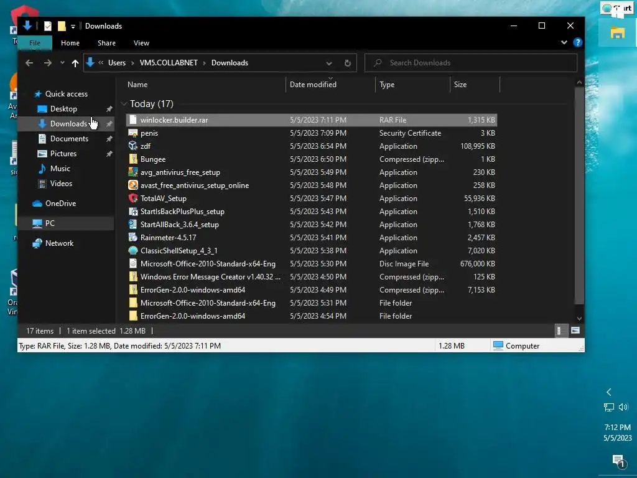The image size is (637, 478).
Task: Go up one folder level arrow
Action: pyautogui.click(x=75, y=63)
